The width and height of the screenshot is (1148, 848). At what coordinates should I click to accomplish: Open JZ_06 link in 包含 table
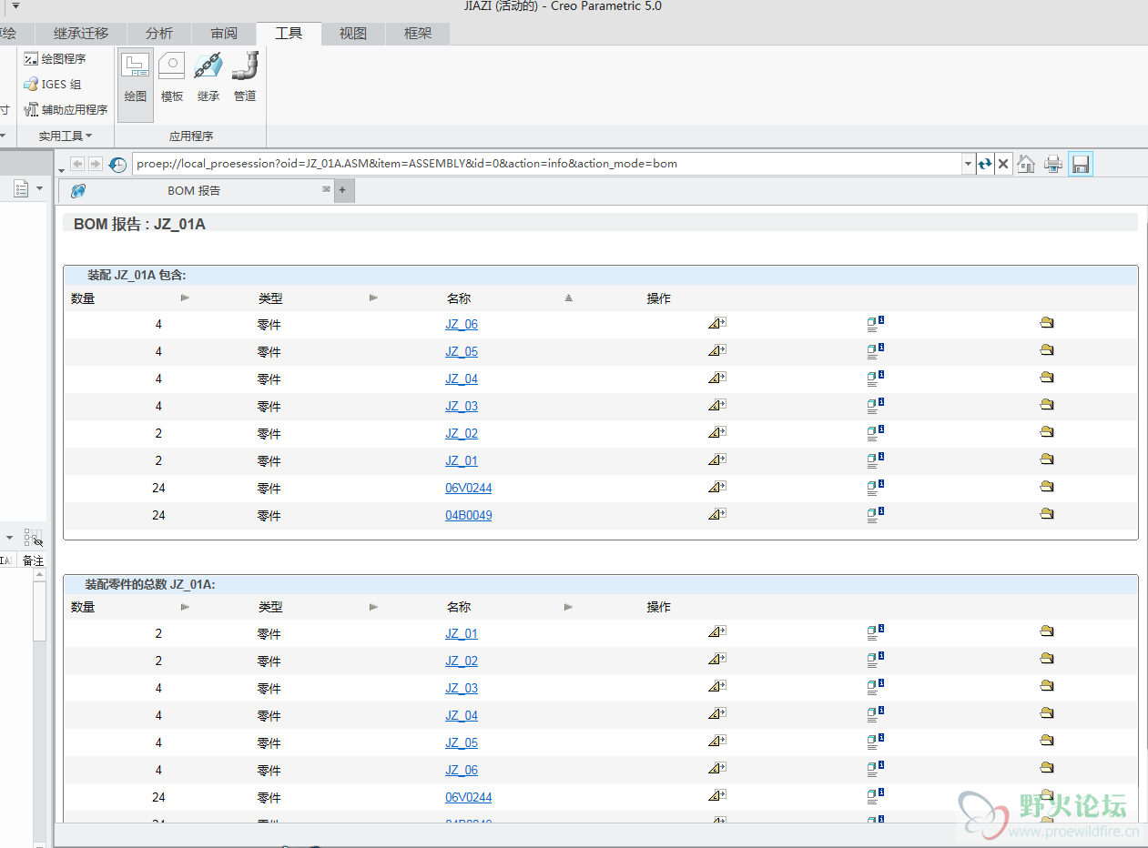pos(462,325)
